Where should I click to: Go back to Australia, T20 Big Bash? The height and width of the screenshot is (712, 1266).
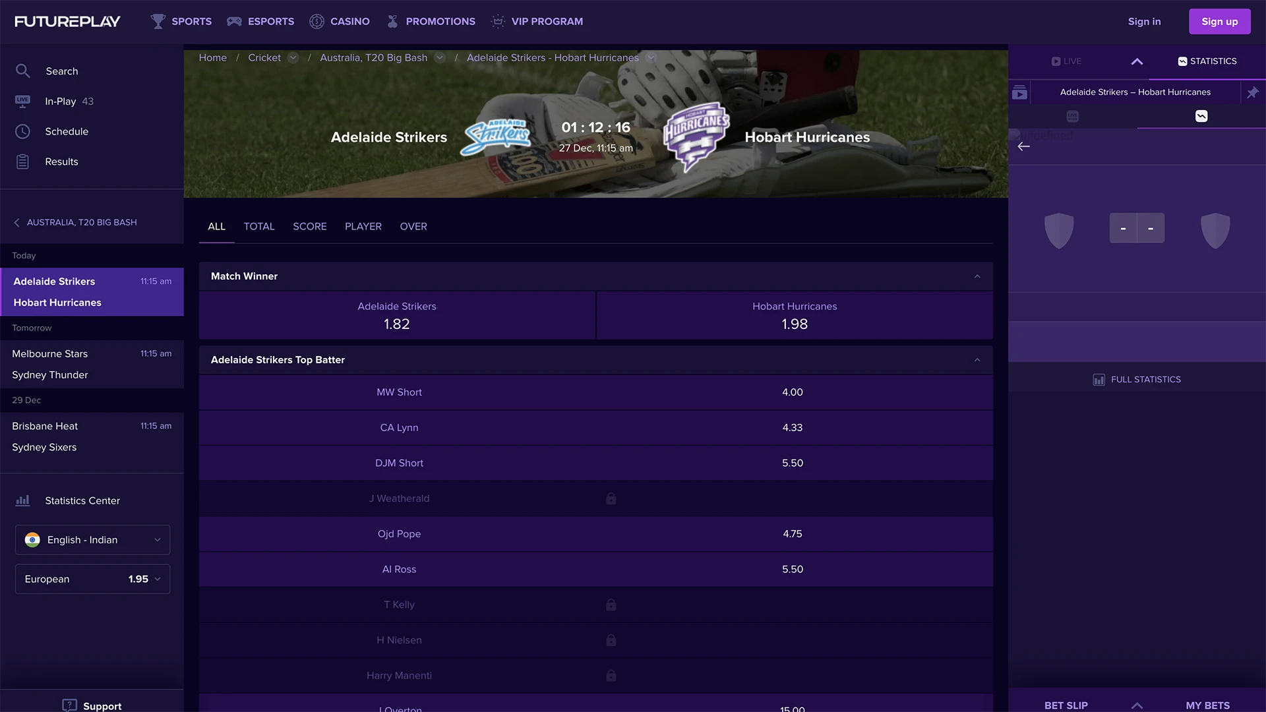coord(75,222)
